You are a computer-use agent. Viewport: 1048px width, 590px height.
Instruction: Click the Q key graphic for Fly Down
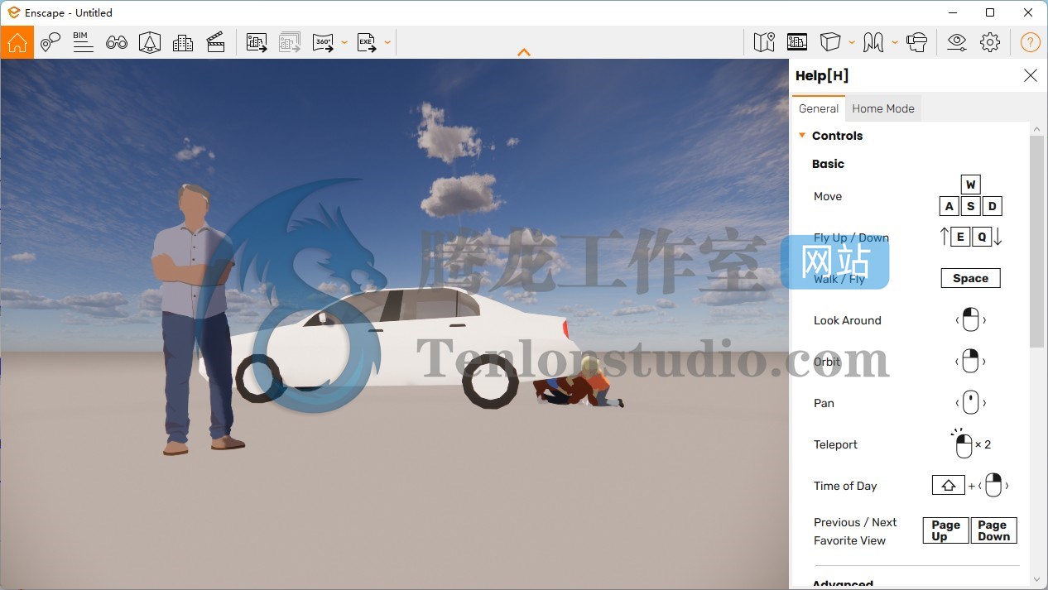(982, 237)
